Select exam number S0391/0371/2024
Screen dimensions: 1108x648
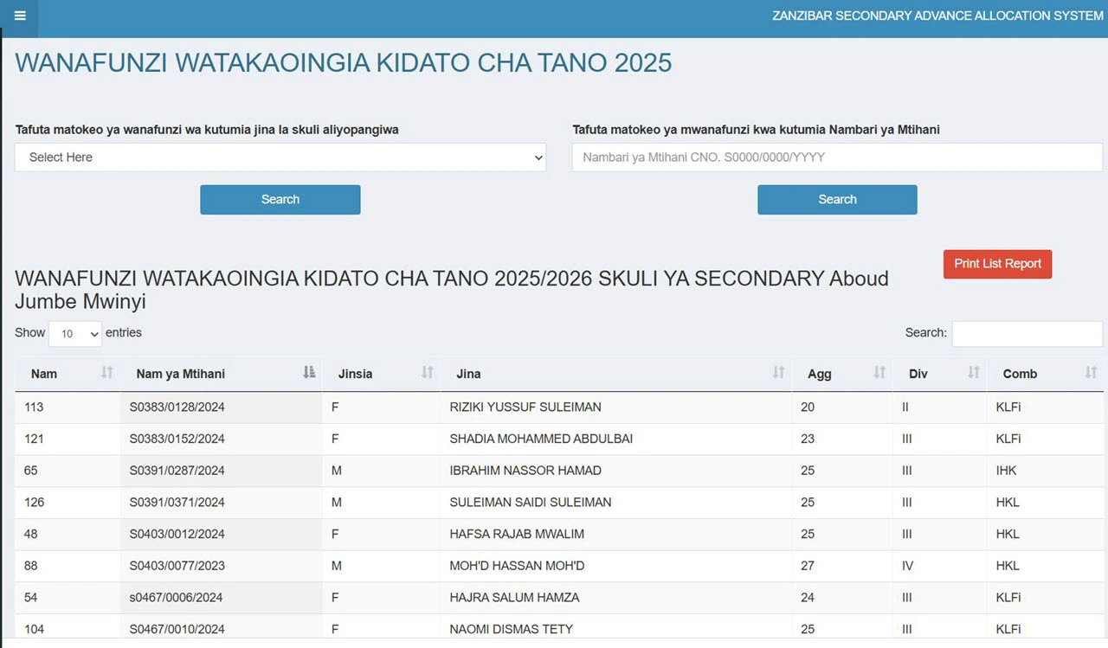click(x=177, y=502)
